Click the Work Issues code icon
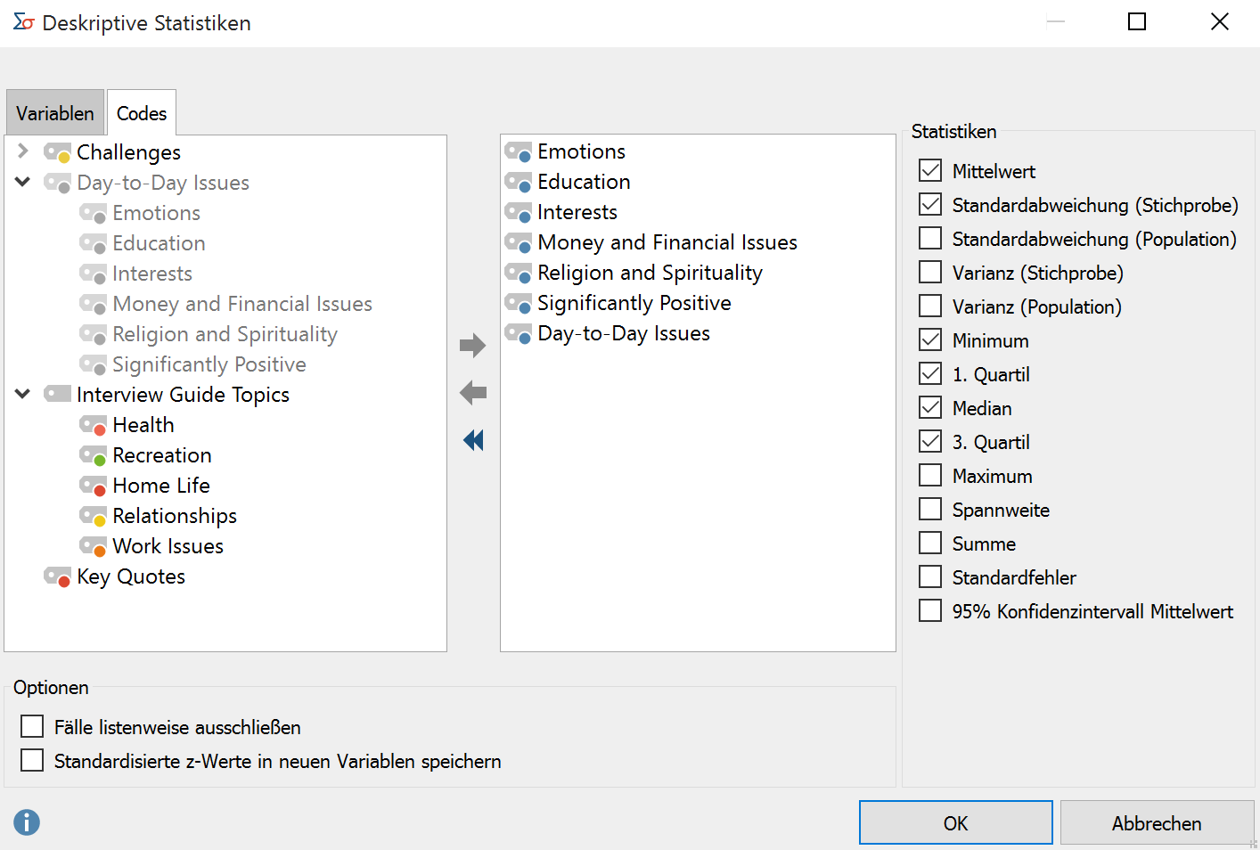 [x=93, y=546]
